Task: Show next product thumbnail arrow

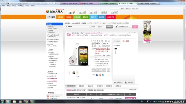Action: tap(77, 72)
